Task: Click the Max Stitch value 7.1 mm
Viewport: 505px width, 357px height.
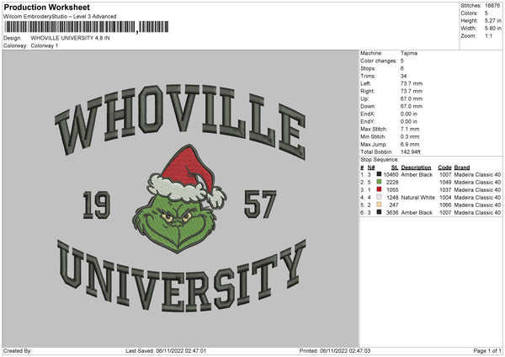Action: pos(410,129)
